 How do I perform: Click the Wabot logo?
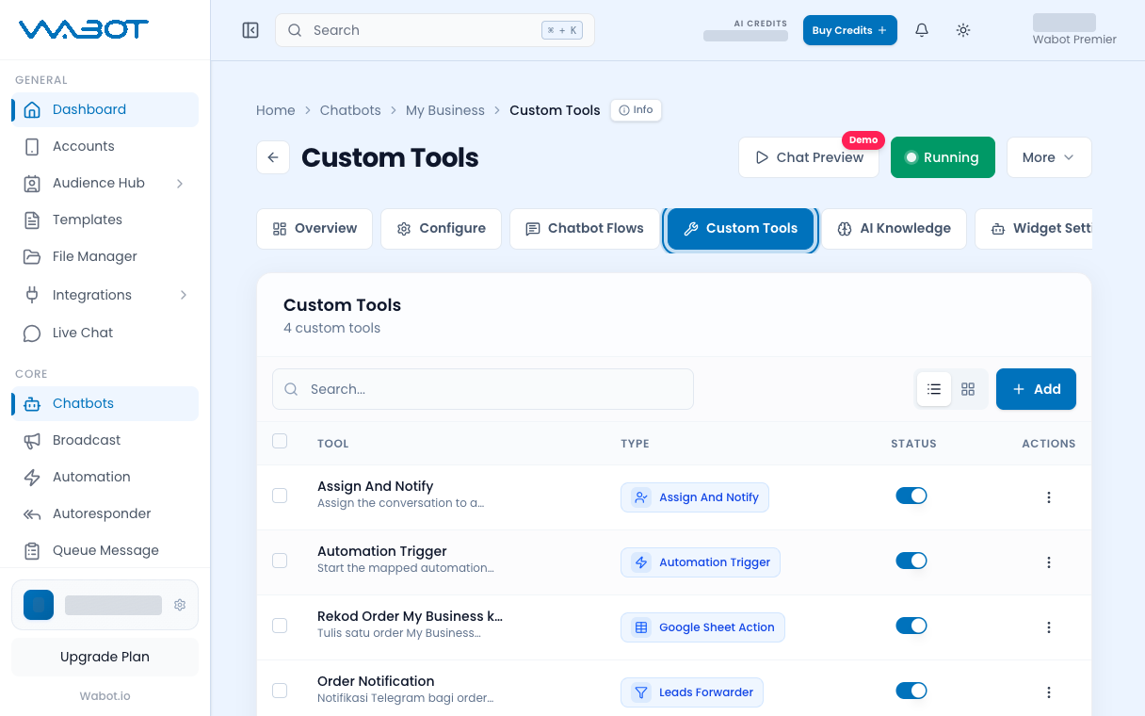(83, 29)
